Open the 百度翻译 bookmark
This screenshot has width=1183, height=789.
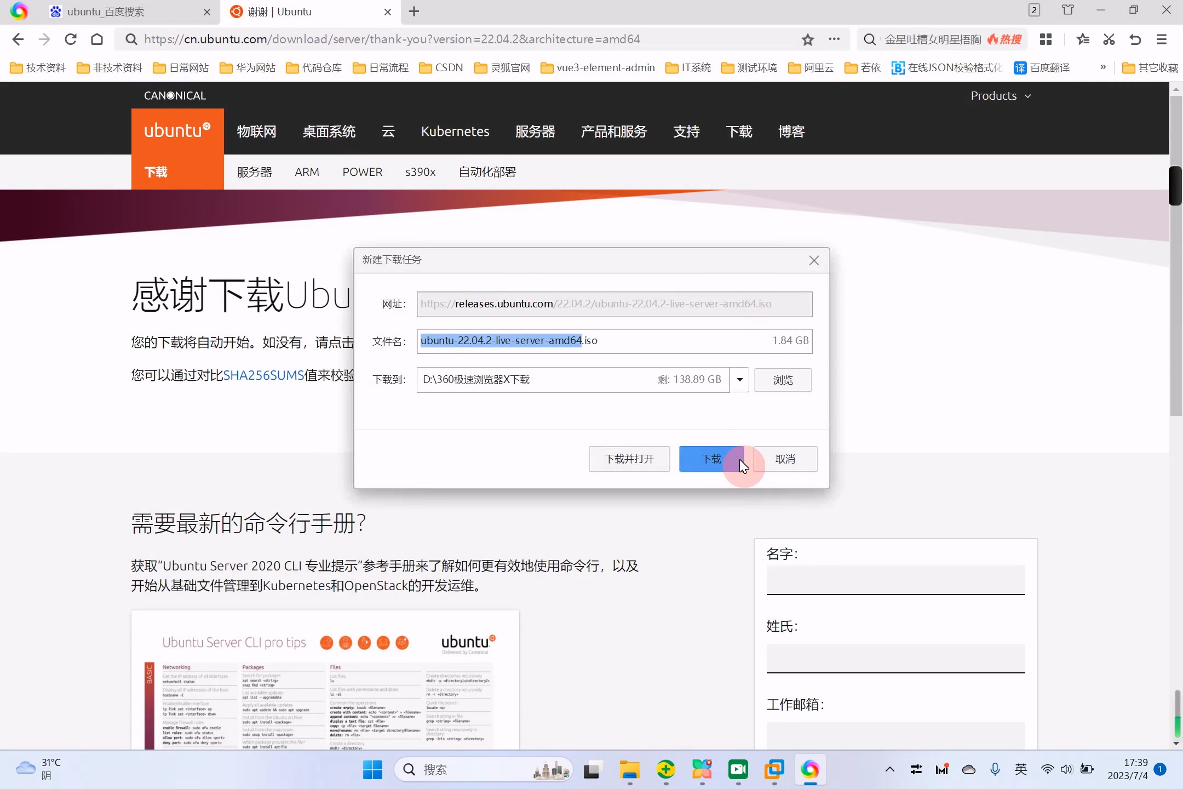[1042, 67]
